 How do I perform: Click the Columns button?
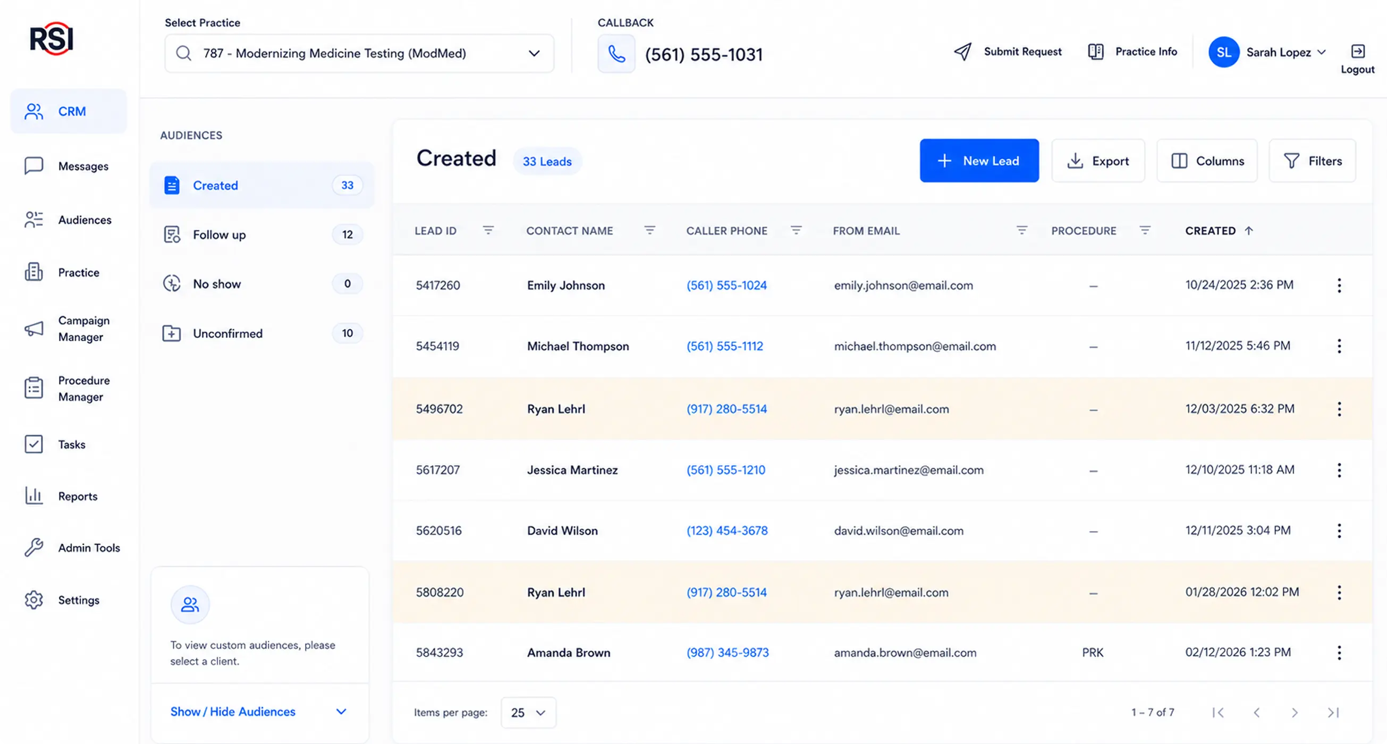click(1207, 160)
